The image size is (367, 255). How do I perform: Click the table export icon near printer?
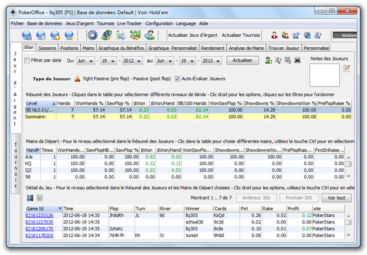point(287,61)
